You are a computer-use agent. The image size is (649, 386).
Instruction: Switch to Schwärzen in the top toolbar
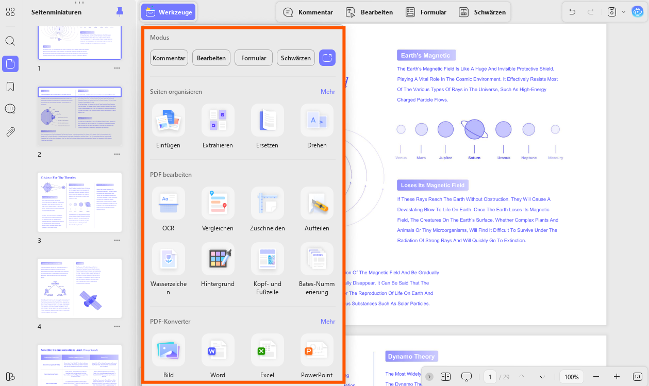(x=482, y=12)
